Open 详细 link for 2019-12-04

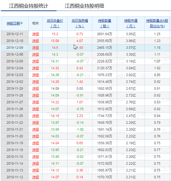[x=36, y=68]
